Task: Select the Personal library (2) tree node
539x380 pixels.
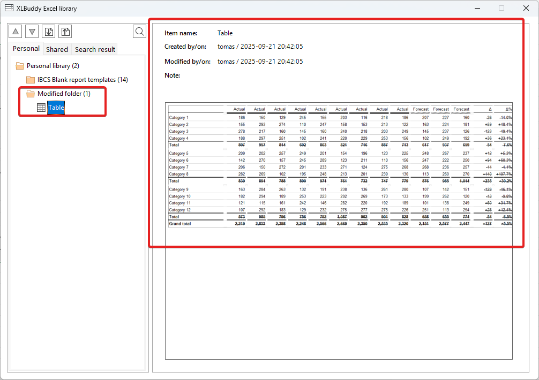Action: 53,66
